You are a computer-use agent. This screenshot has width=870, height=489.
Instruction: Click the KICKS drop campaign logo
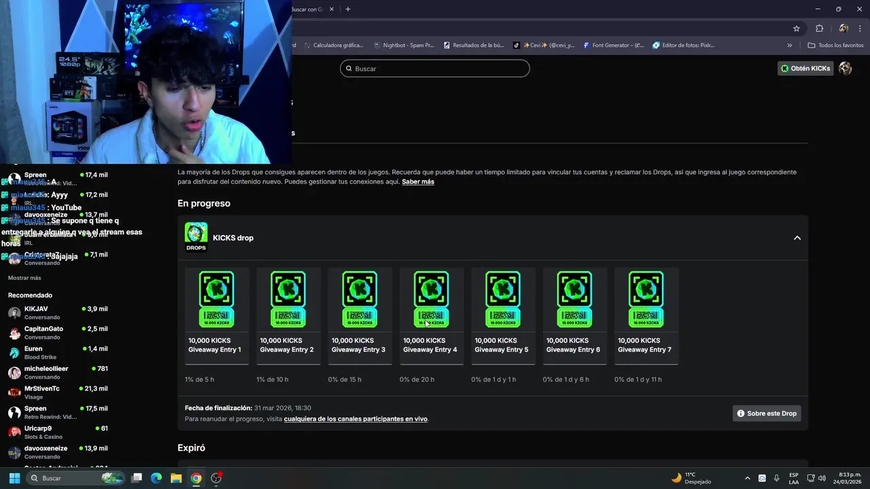click(196, 237)
